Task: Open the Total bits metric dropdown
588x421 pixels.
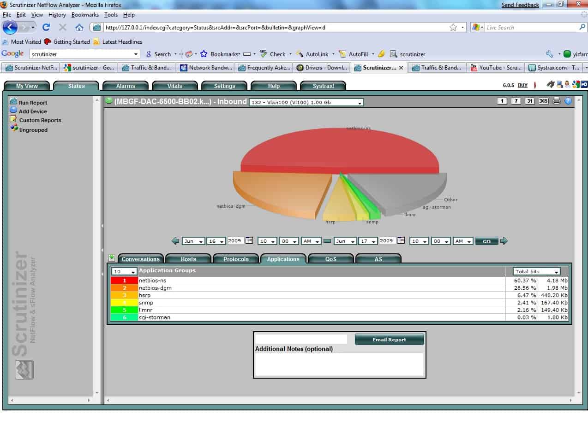Action: 536,271
